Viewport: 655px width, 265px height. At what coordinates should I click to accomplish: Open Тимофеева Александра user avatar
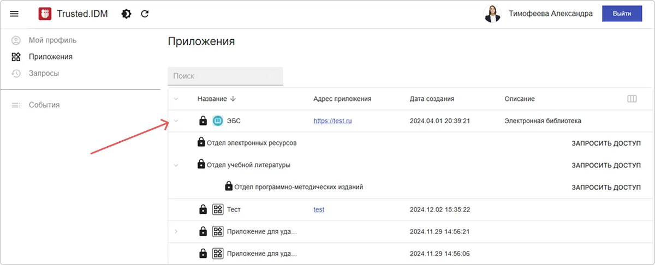[x=492, y=14]
